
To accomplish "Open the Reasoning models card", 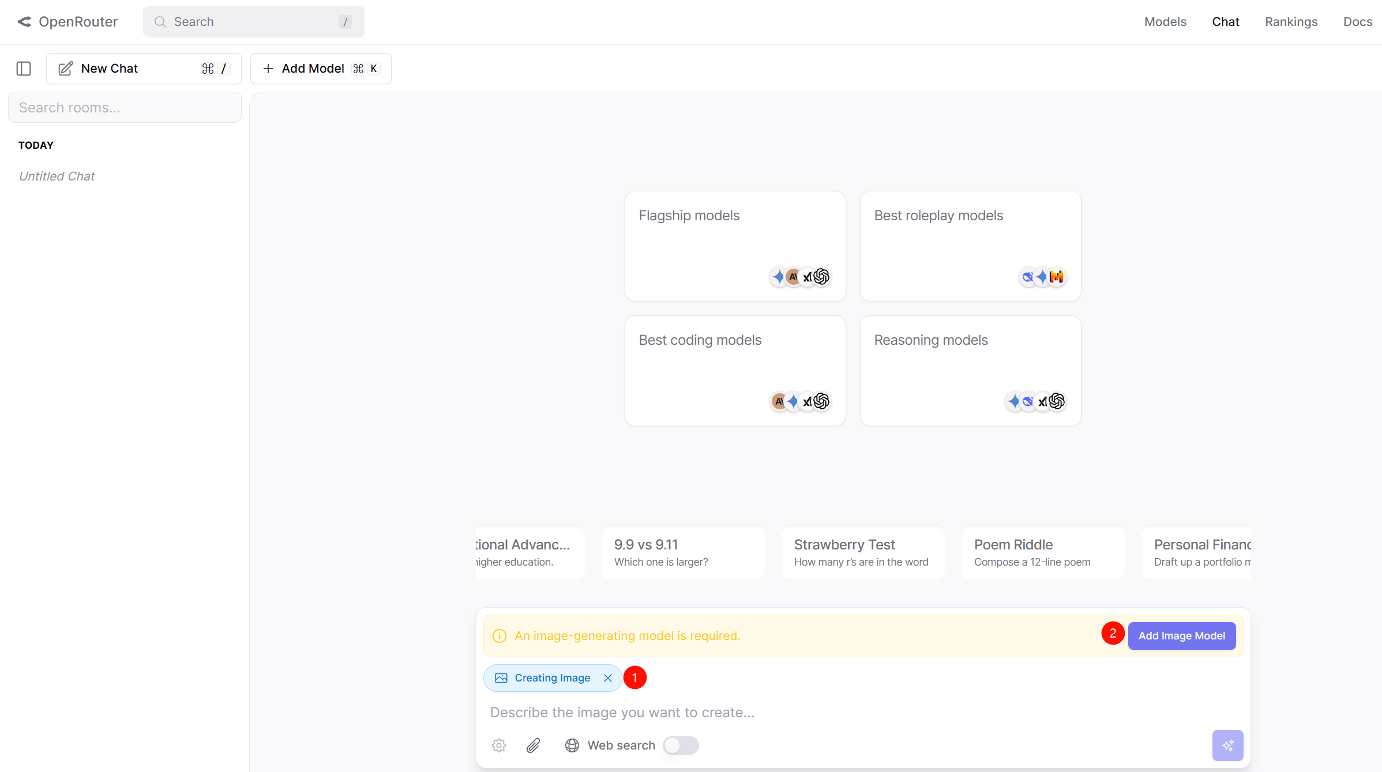I will tap(970, 371).
